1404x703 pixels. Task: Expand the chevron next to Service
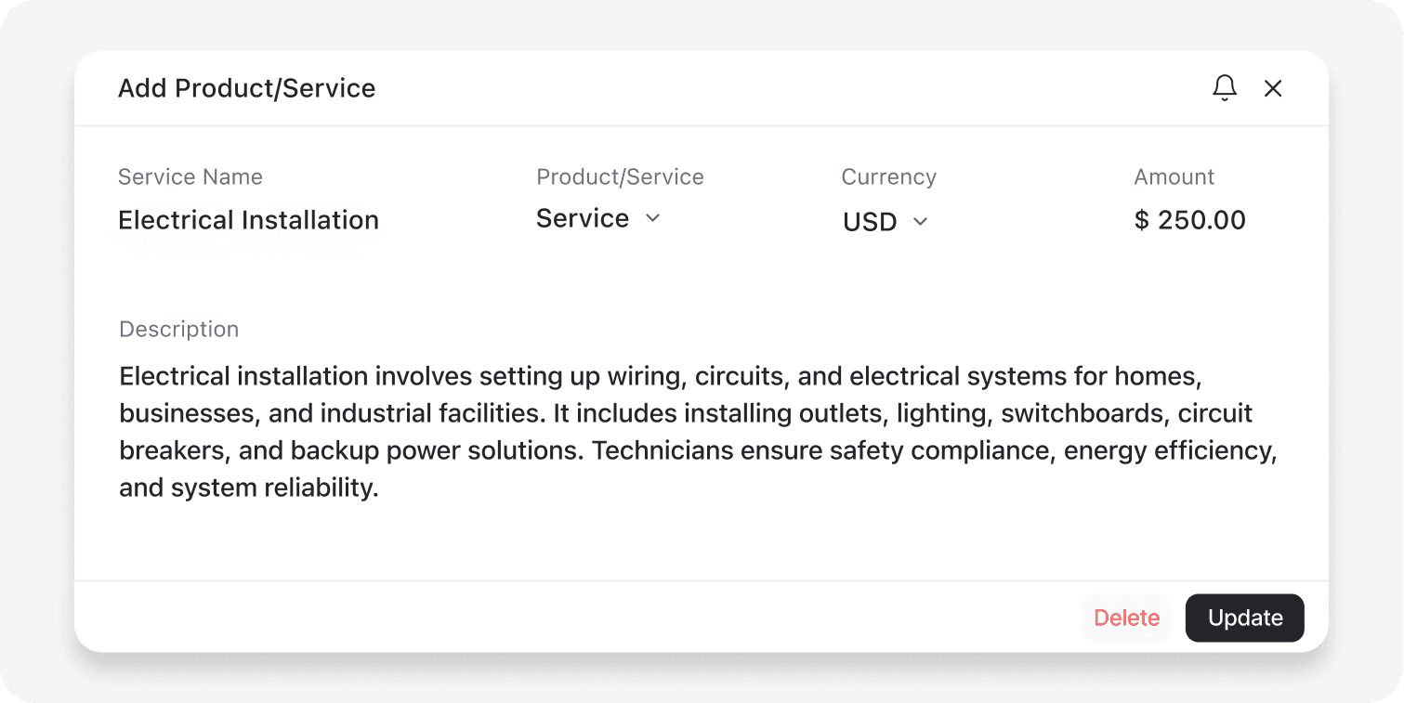[x=652, y=218]
